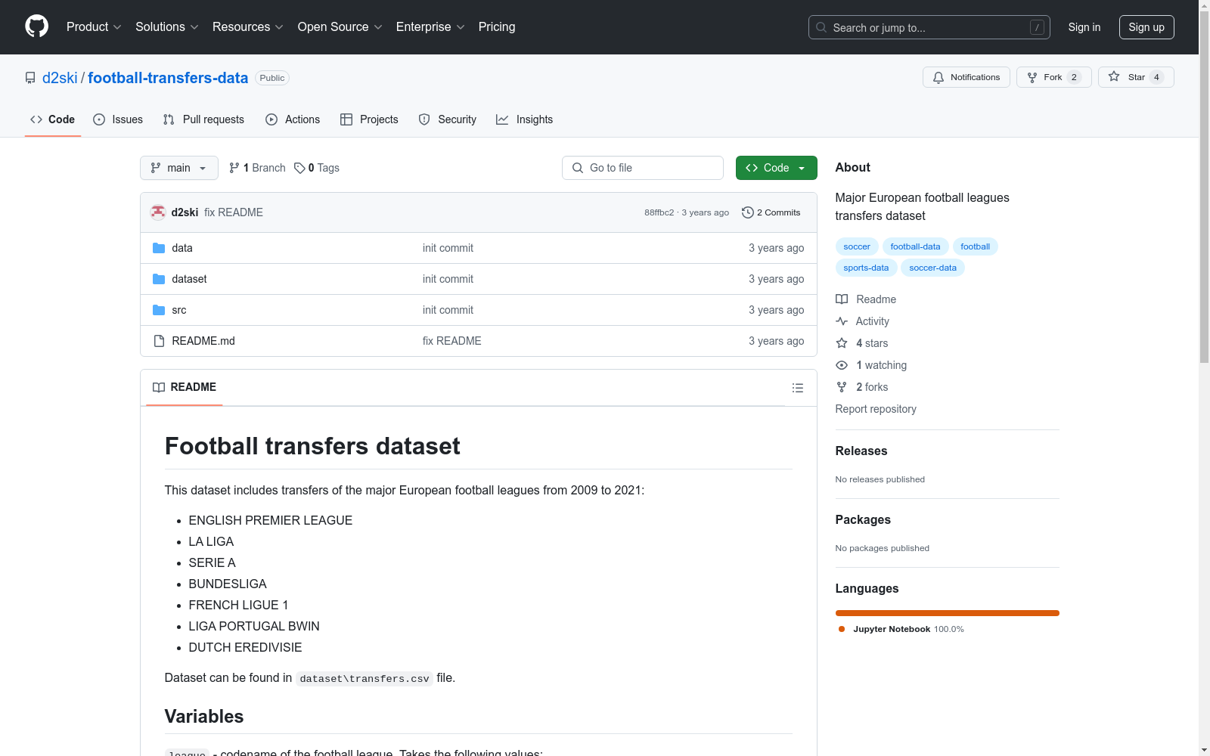Viewport: 1210px width, 756px height.
Task: Click the data folder icon
Action: pyautogui.click(x=159, y=248)
